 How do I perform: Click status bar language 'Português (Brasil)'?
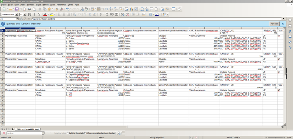pos(157,138)
